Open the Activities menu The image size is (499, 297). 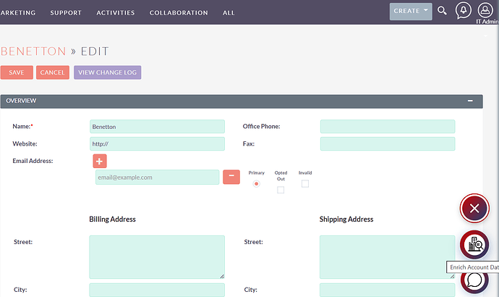[116, 13]
